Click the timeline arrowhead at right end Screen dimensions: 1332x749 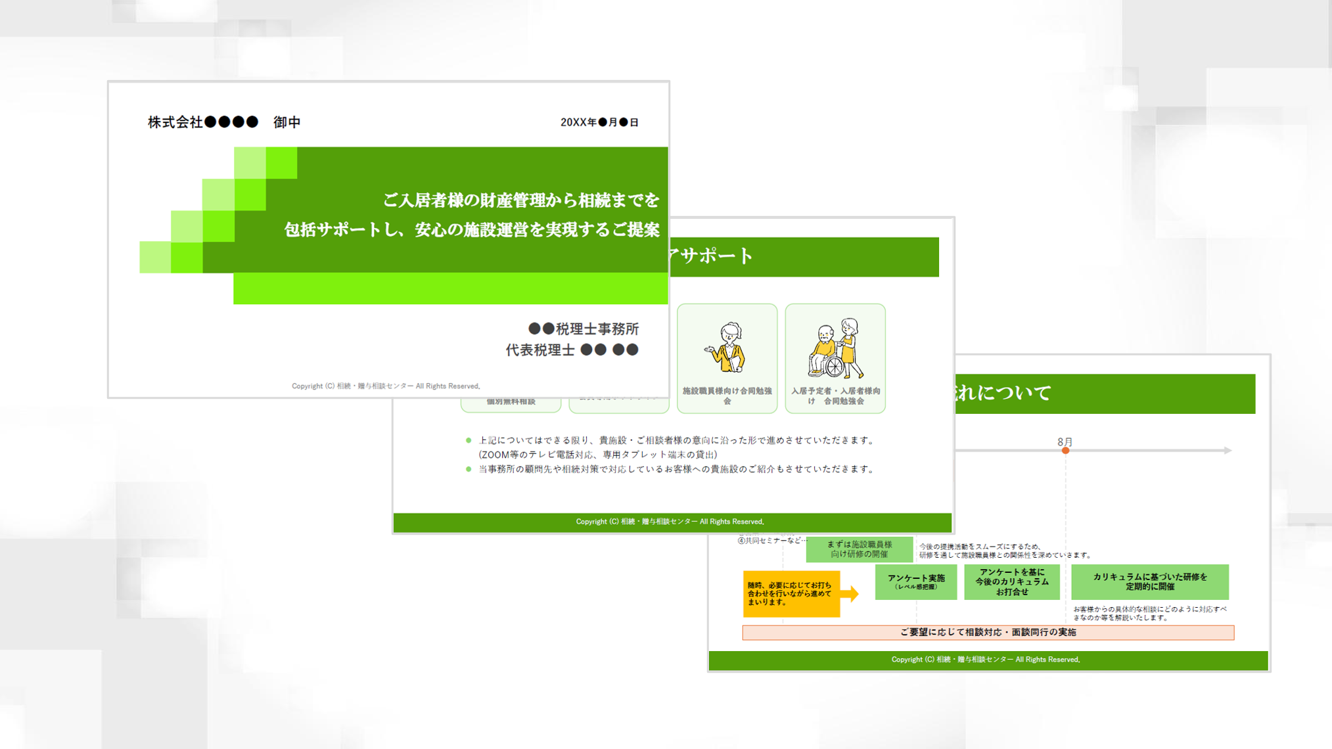pos(1227,451)
